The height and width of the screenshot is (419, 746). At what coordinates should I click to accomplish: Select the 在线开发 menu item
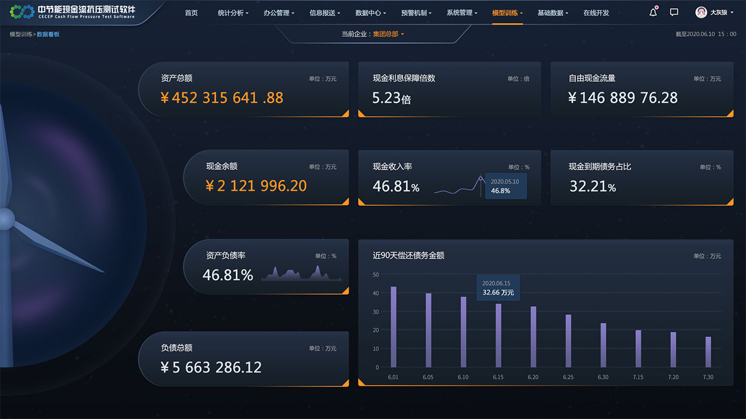click(595, 12)
